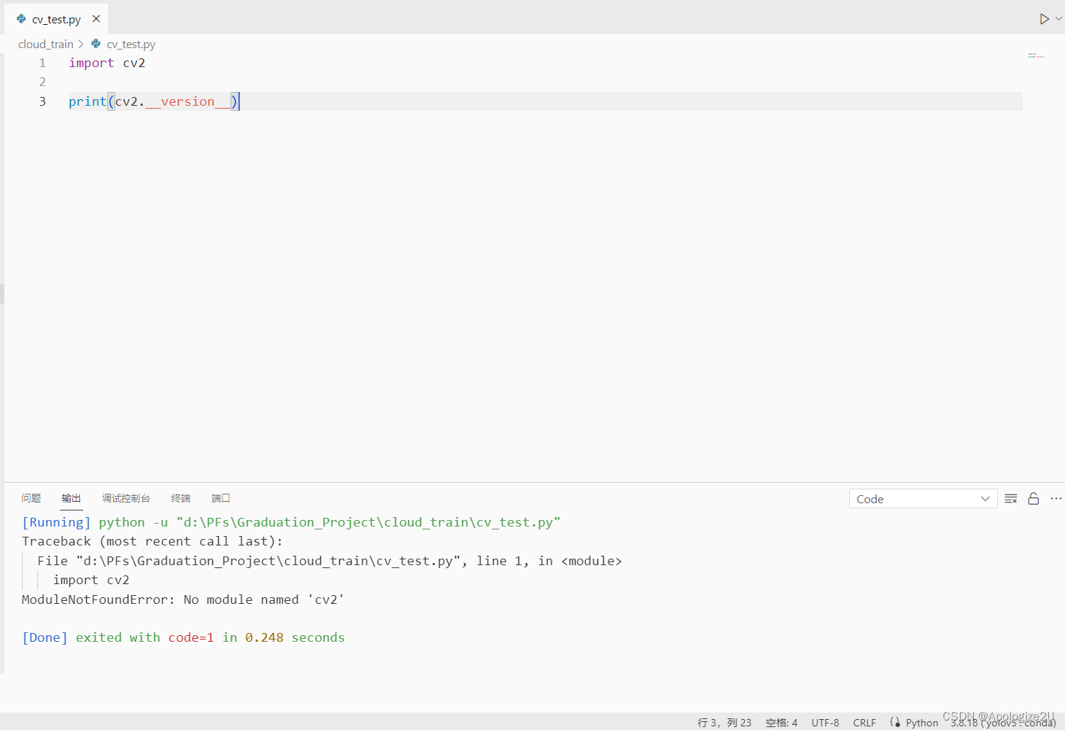1065x730 pixels.
Task: Place cursor on 'import cv2' in editor line 1
Action: coord(107,63)
